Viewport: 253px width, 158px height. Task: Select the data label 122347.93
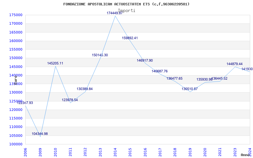25,103
